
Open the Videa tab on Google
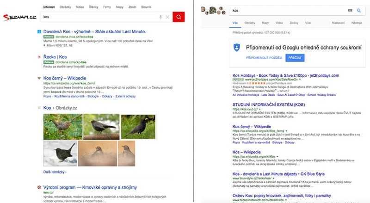pyautogui.click(x=279, y=23)
